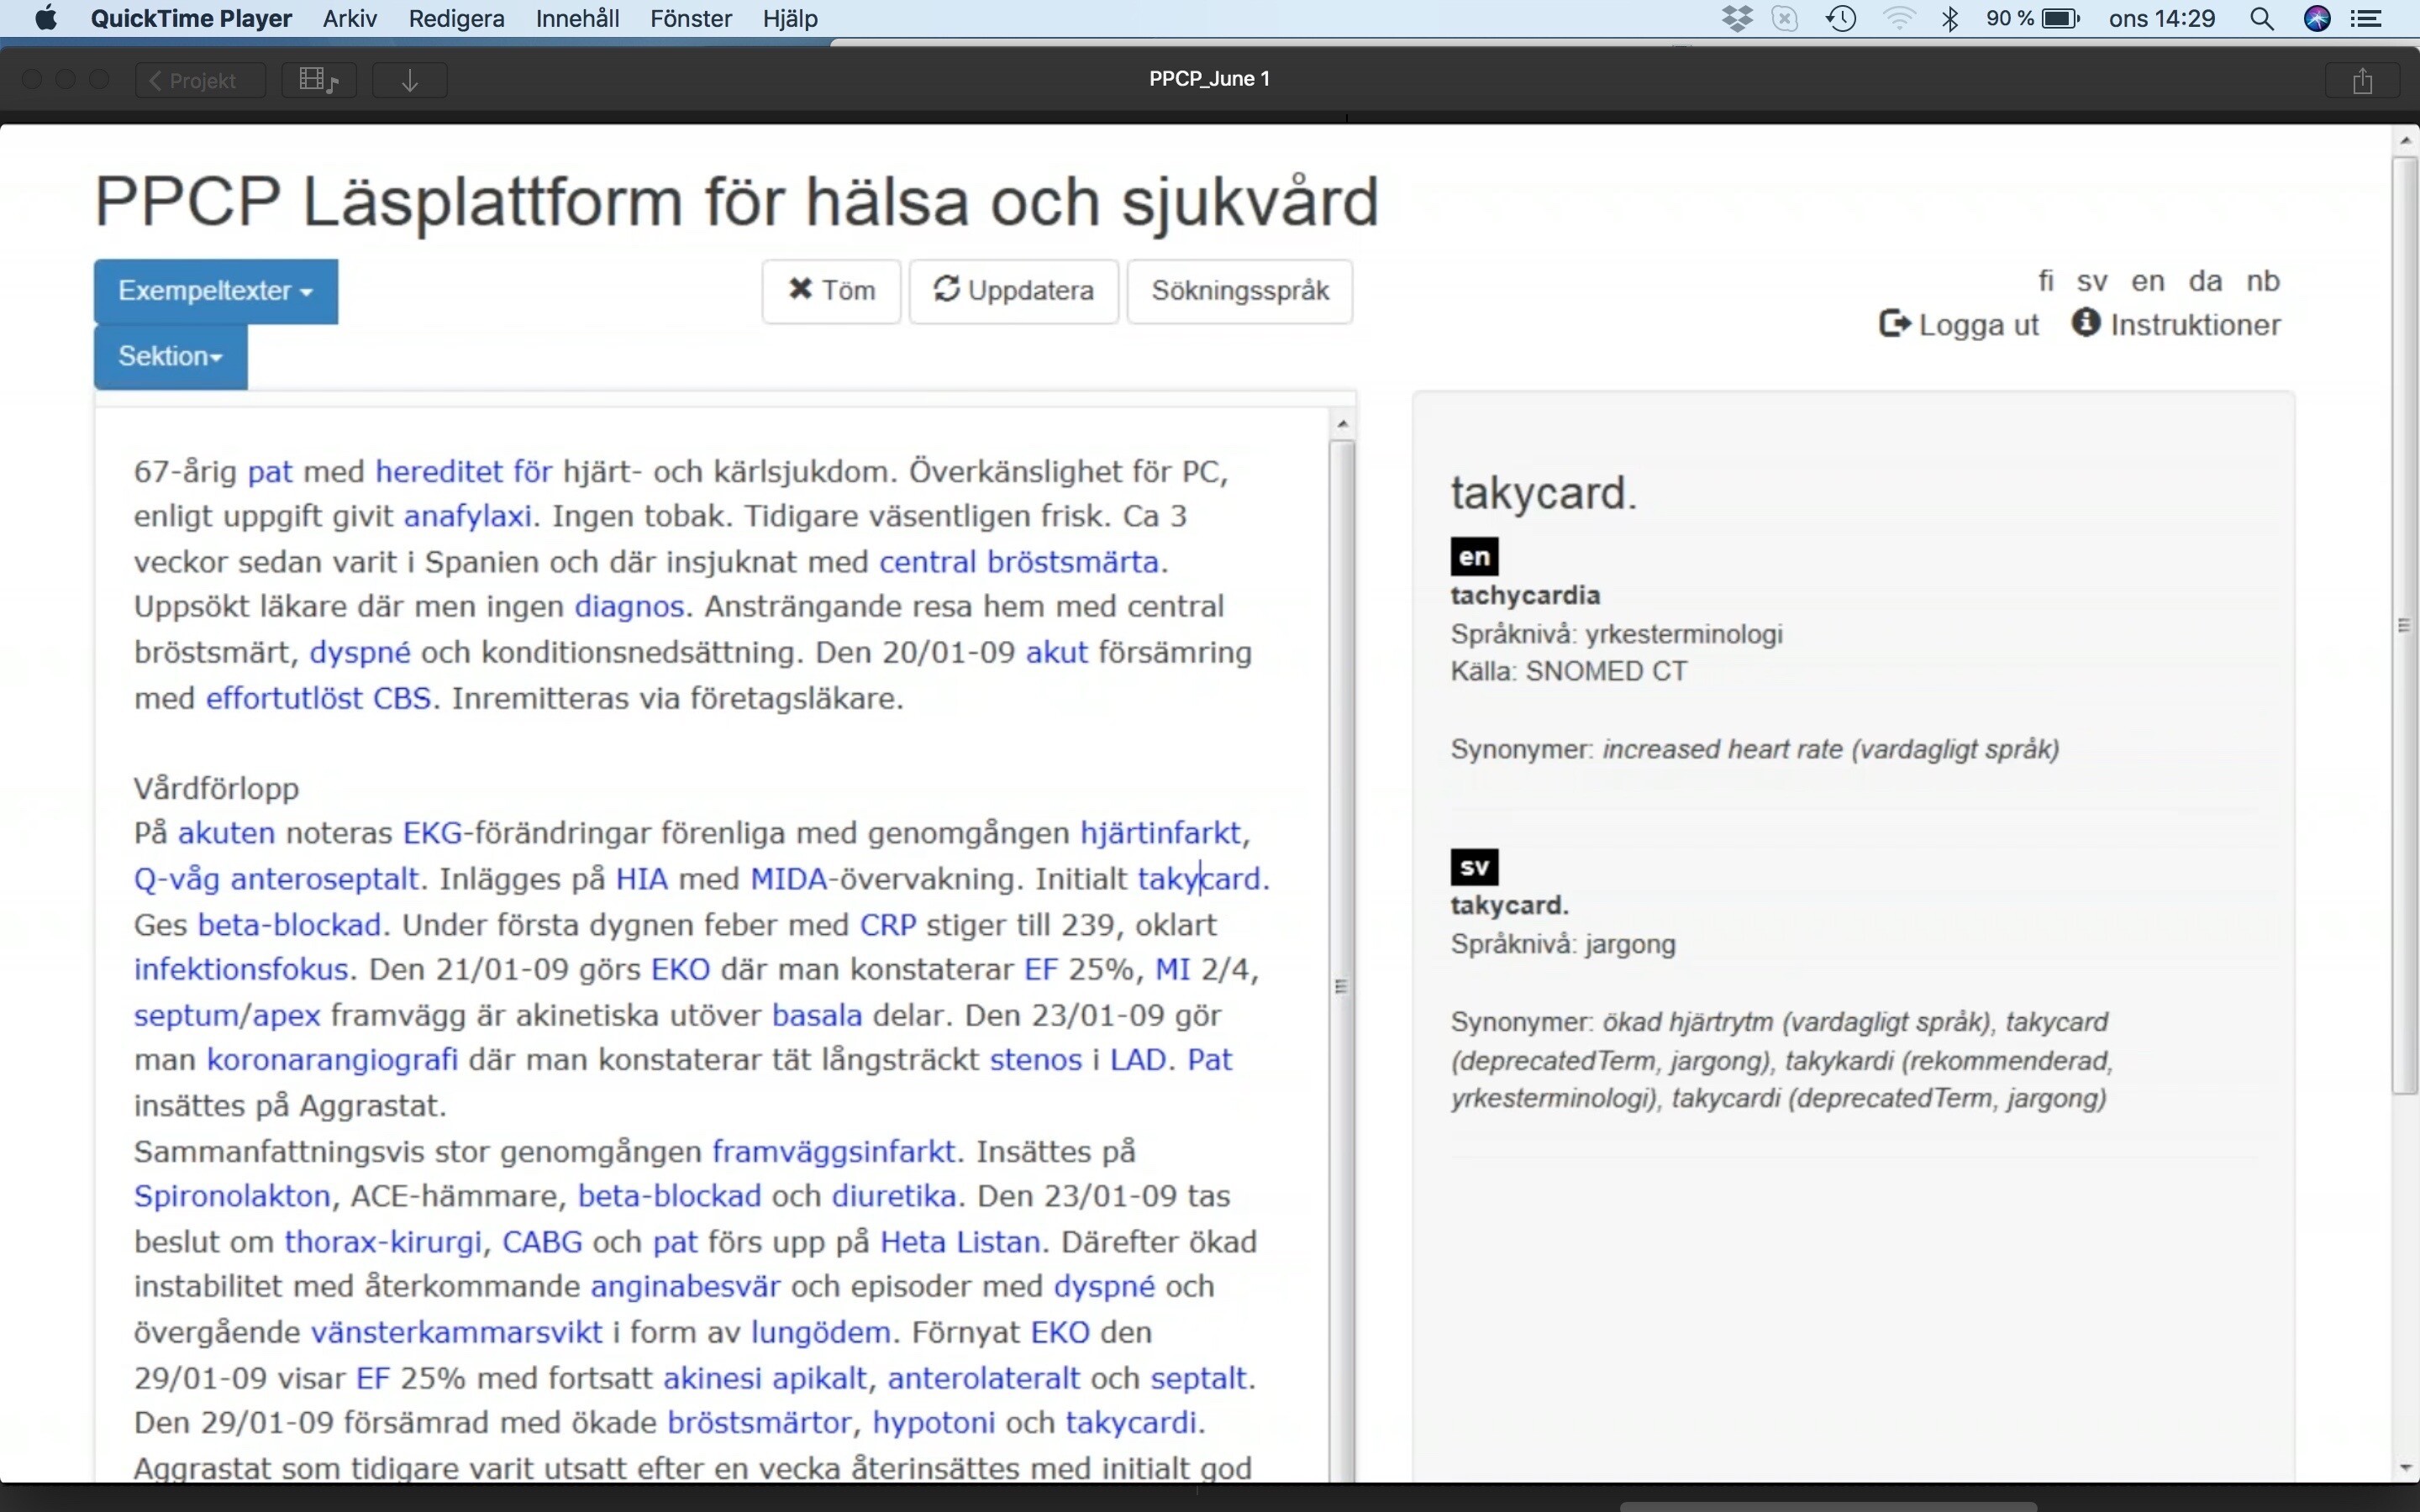
Task: Click the term lungödem
Action: [x=821, y=1333]
